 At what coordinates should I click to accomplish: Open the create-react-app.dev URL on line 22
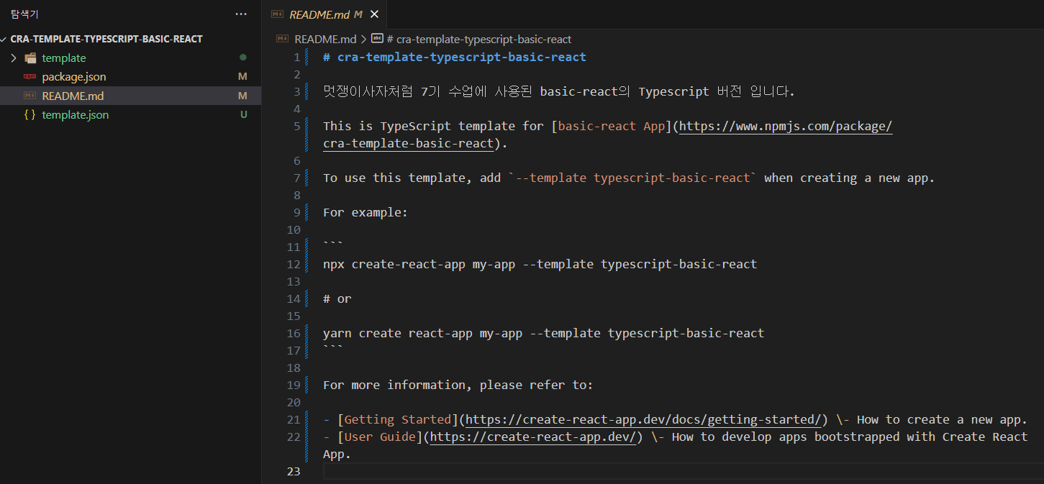tap(533, 437)
